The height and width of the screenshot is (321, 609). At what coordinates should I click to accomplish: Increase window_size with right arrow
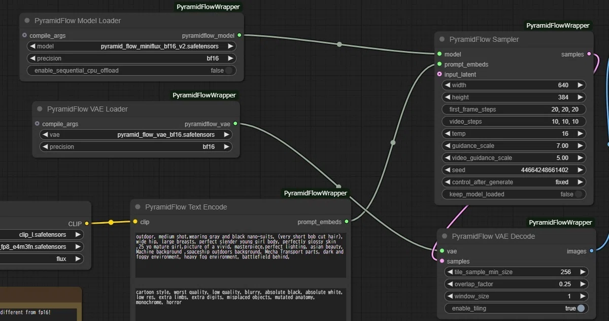point(583,296)
